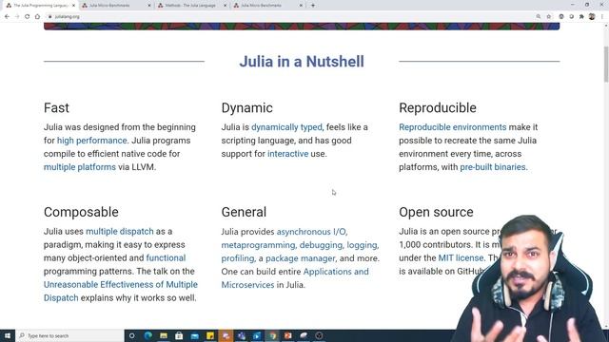This screenshot has width=609, height=342.
Task: Open the Applications and Microservices link
Action: click(x=295, y=278)
